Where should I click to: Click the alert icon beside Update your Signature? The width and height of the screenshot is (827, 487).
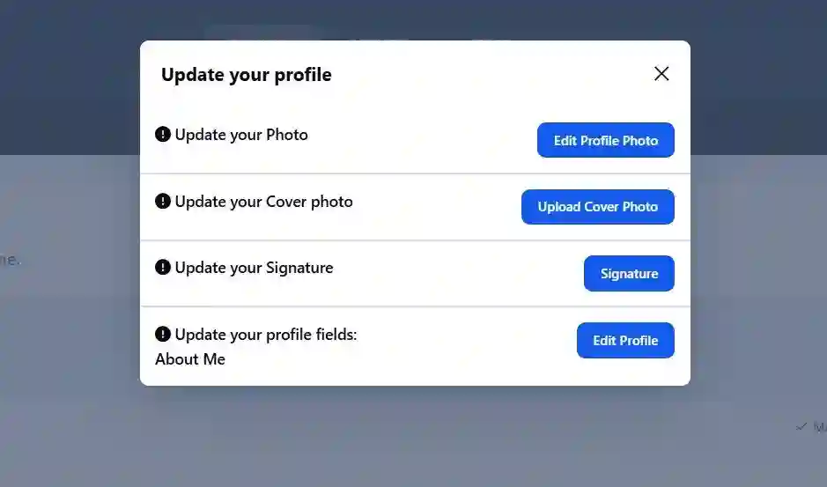point(162,268)
